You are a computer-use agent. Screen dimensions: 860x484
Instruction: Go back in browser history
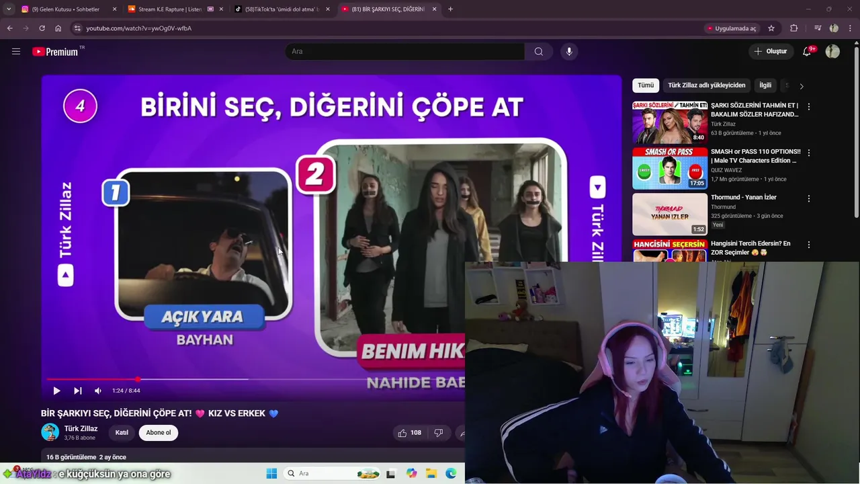(x=9, y=28)
